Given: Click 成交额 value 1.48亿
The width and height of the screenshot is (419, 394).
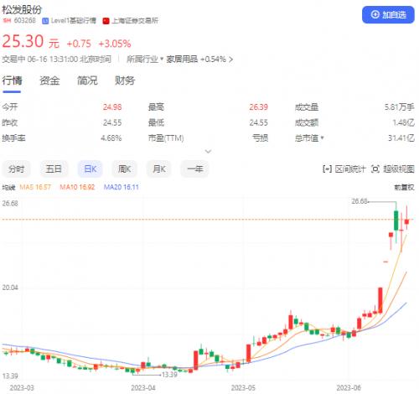Looking at the screenshot, I should (403, 122).
